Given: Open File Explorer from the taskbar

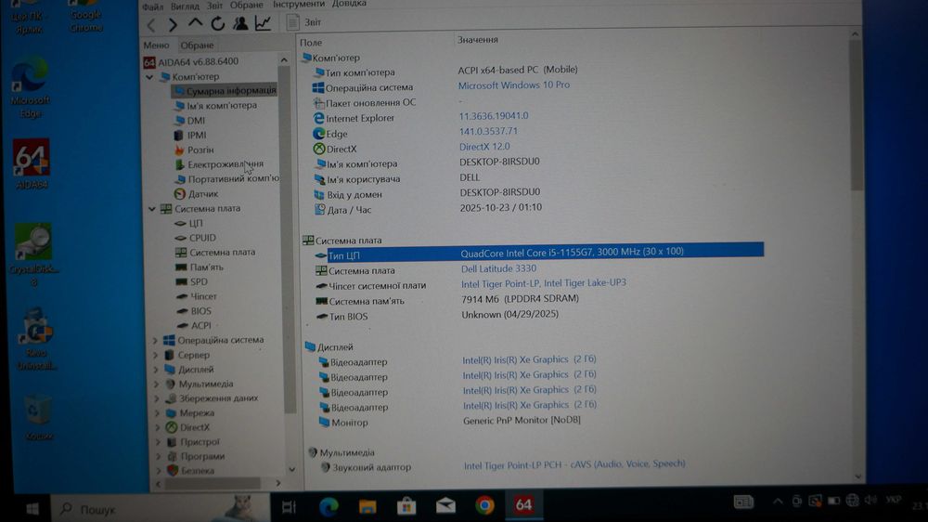Looking at the screenshot, I should [367, 506].
